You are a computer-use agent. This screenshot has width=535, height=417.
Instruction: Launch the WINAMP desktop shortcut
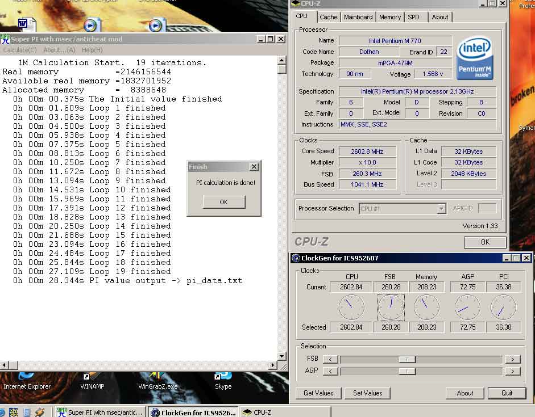pos(92,381)
